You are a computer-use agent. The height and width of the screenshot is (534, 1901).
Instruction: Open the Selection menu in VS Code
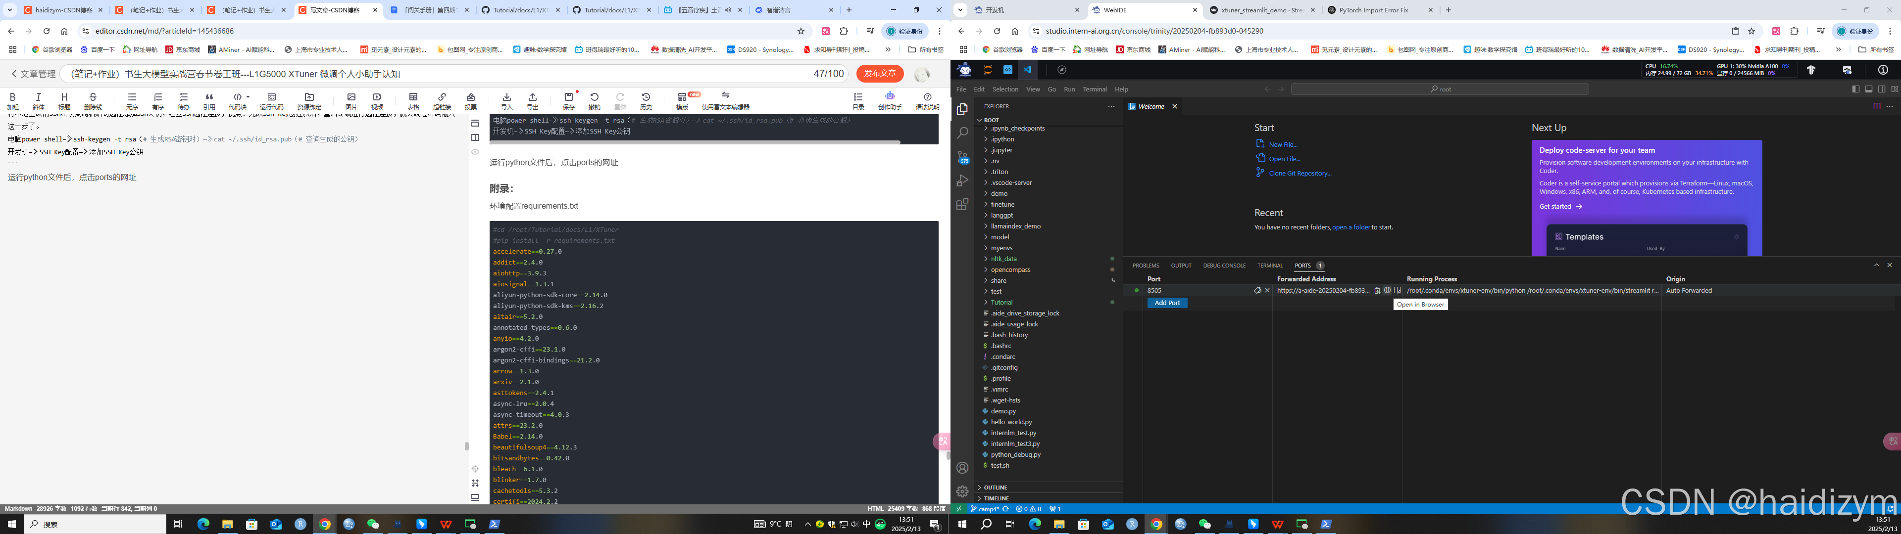(x=1004, y=89)
